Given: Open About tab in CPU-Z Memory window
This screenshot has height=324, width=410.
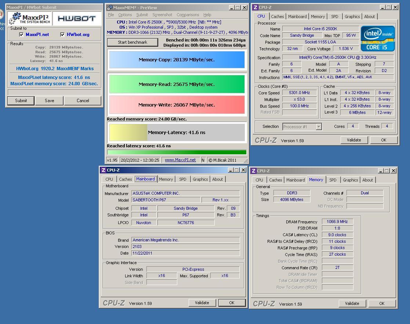Looking at the screenshot, I should coord(368,180).
